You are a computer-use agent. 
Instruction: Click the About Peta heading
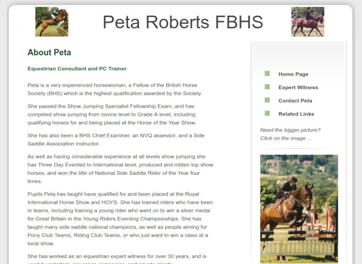point(49,52)
